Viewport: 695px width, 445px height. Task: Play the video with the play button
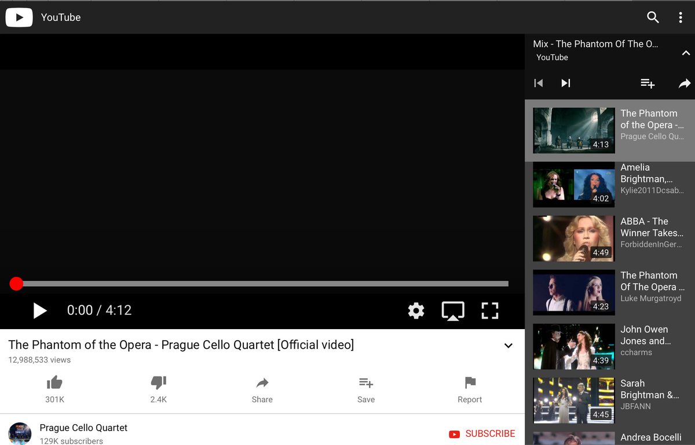click(39, 311)
